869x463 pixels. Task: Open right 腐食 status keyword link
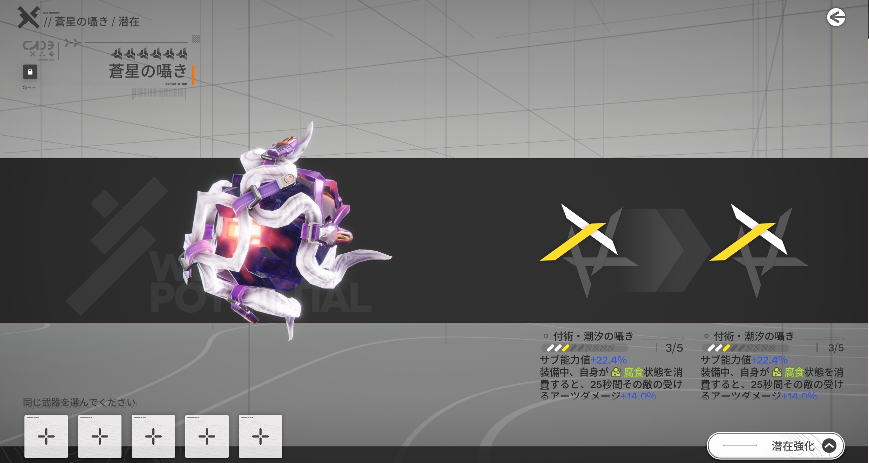tap(794, 373)
